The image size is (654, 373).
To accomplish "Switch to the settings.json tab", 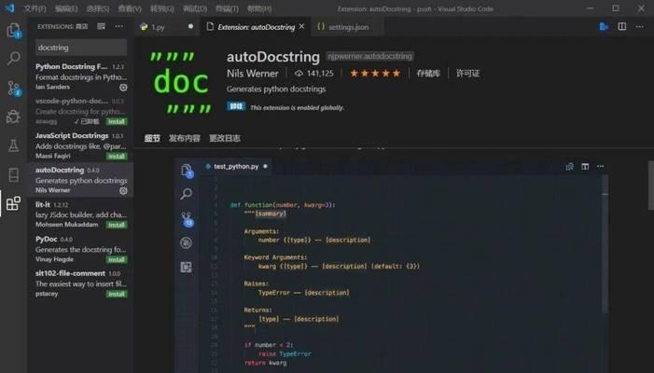I will pyautogui.click(x=348, y=27).
